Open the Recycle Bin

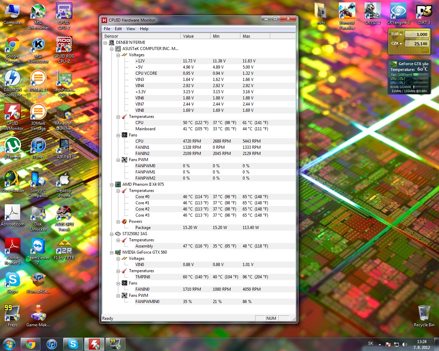coord(424,316)
